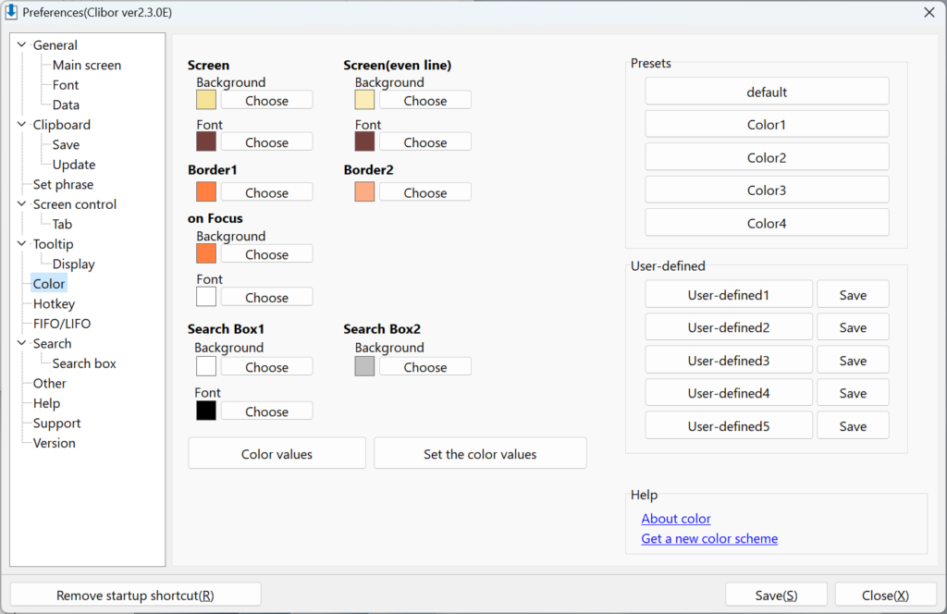Follow the Get a new color scheme link
Viewport: 947px width, 614px height.
(x=709, y=538)
